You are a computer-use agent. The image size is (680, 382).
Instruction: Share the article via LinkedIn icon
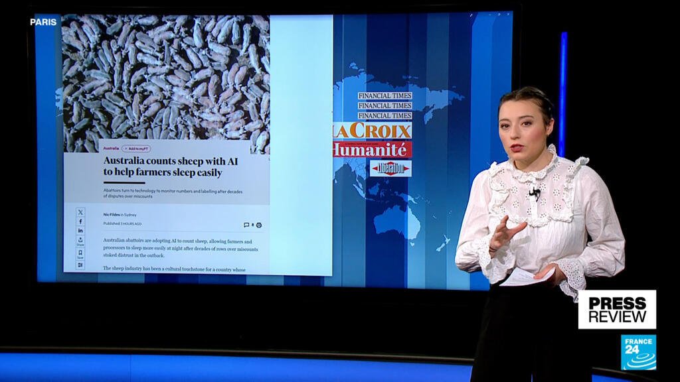point(80,231)
